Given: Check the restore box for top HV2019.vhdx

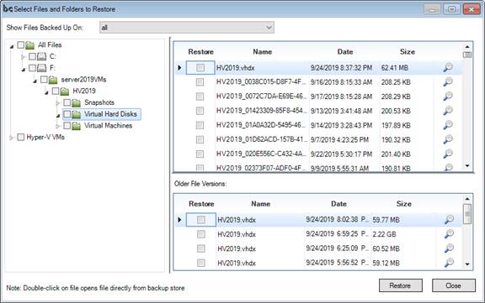Looking at the screenshot, I should [x=200, y=67].
